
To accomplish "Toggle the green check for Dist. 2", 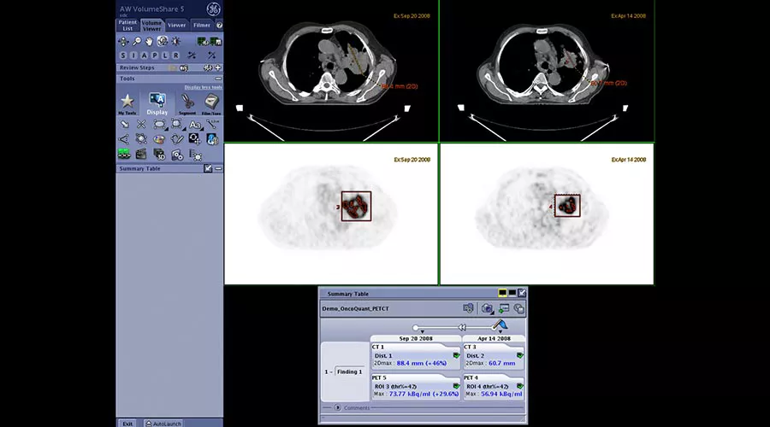I will (x=520, y=355).
